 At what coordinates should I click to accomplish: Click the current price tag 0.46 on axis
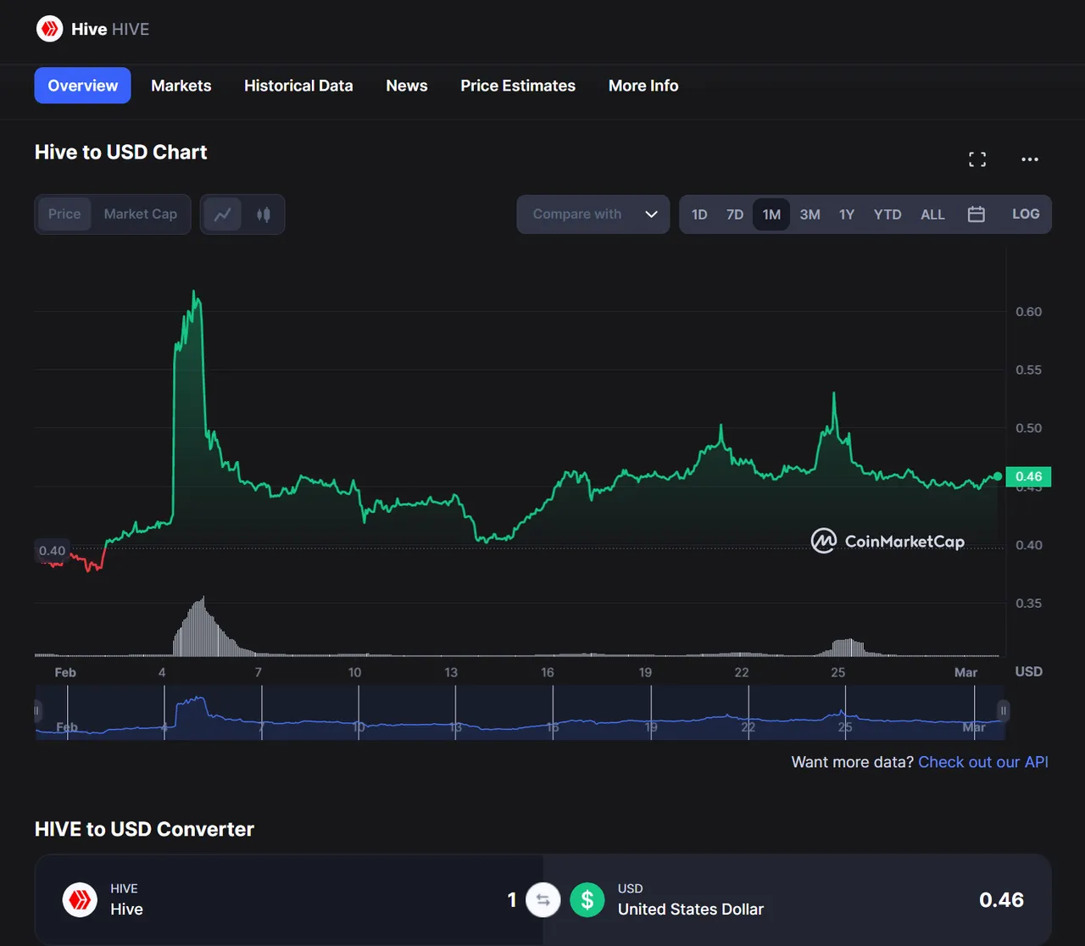[1028, 476]
